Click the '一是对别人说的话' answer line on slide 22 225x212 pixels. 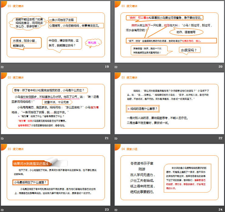157,118
